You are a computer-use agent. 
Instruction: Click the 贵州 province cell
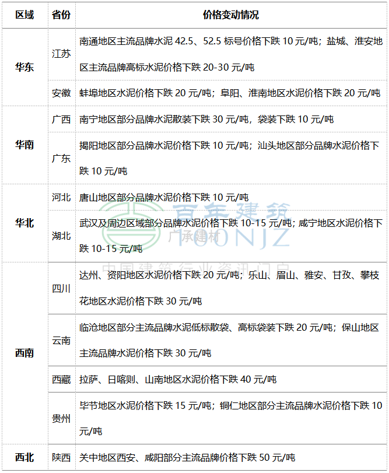[61, 418]
